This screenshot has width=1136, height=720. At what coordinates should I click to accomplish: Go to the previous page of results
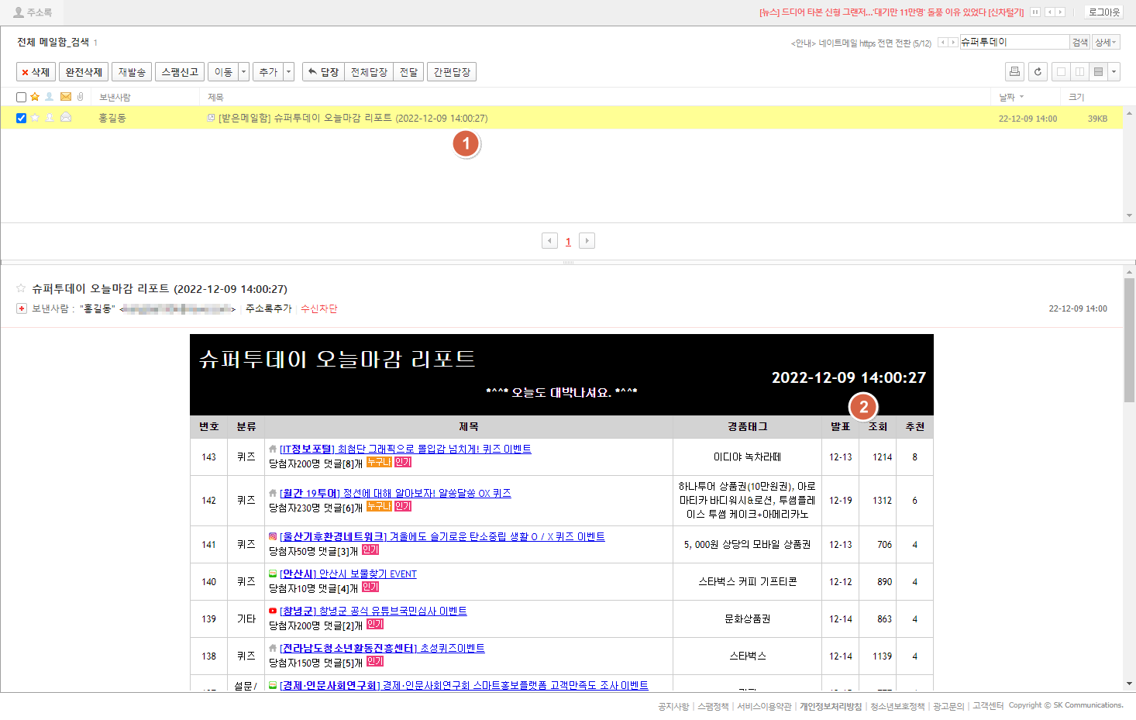549,241
